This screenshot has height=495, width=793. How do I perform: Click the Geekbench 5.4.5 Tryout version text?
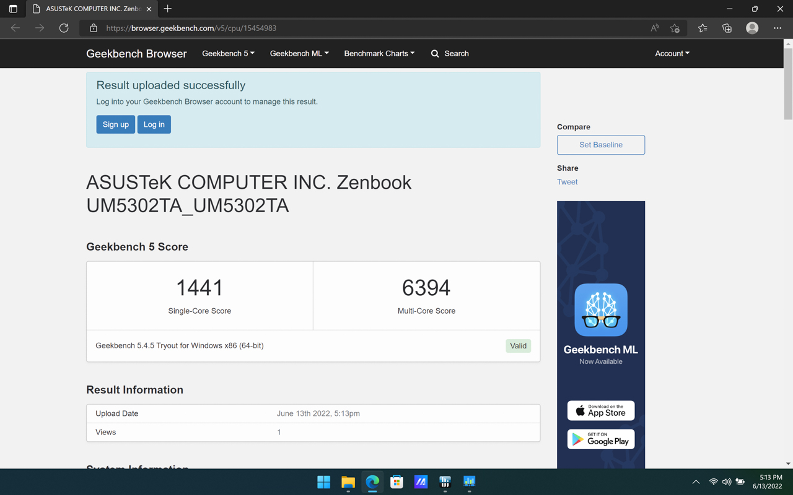click(x=180, y=345)
